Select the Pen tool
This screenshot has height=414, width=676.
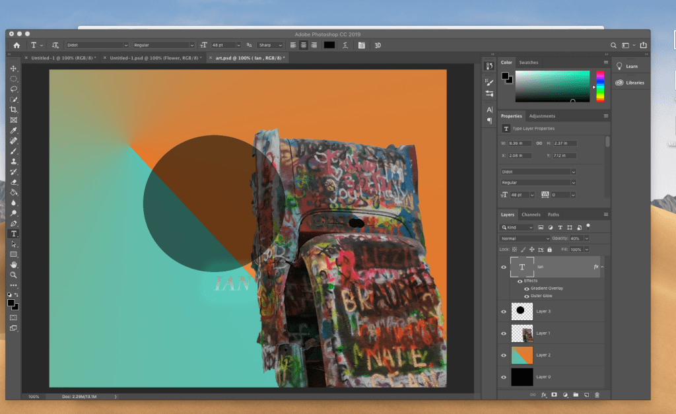click(x=13, y=223)
